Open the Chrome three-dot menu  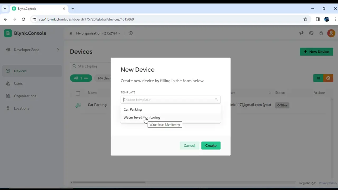[x=336, y=19]
